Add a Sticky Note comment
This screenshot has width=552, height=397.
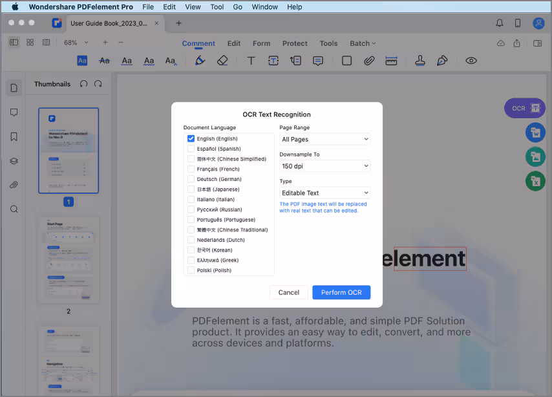(318, 61)
